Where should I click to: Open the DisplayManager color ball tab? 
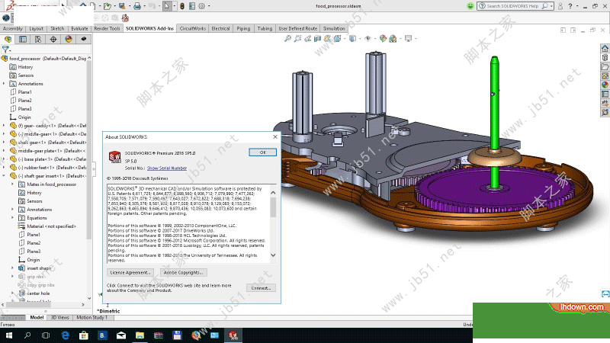(69, 39)
